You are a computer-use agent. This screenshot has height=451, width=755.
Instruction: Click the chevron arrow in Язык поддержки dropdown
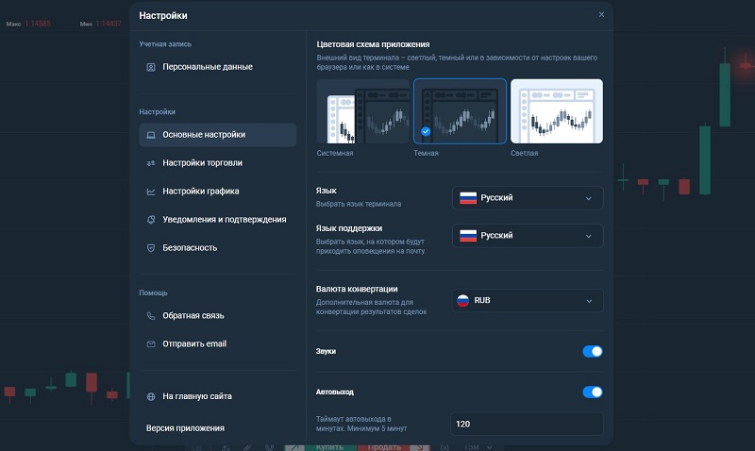click(588, 236)
